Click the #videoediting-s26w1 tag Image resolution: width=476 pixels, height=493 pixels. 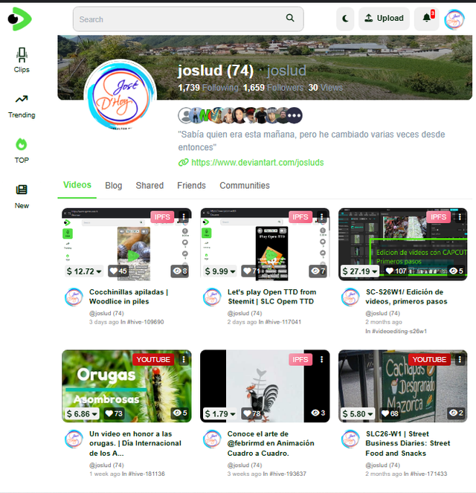[399, 331]
